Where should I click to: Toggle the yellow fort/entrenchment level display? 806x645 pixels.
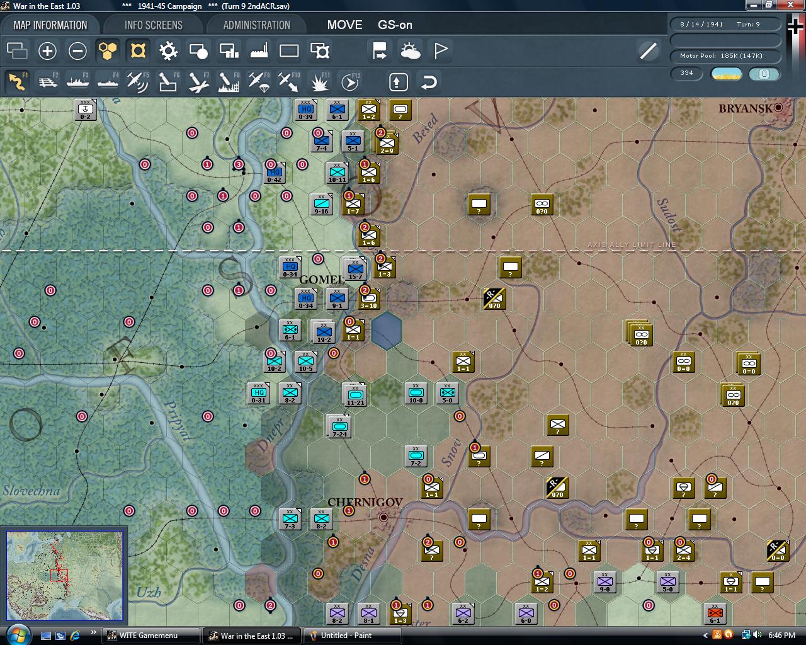coord(138,50)
